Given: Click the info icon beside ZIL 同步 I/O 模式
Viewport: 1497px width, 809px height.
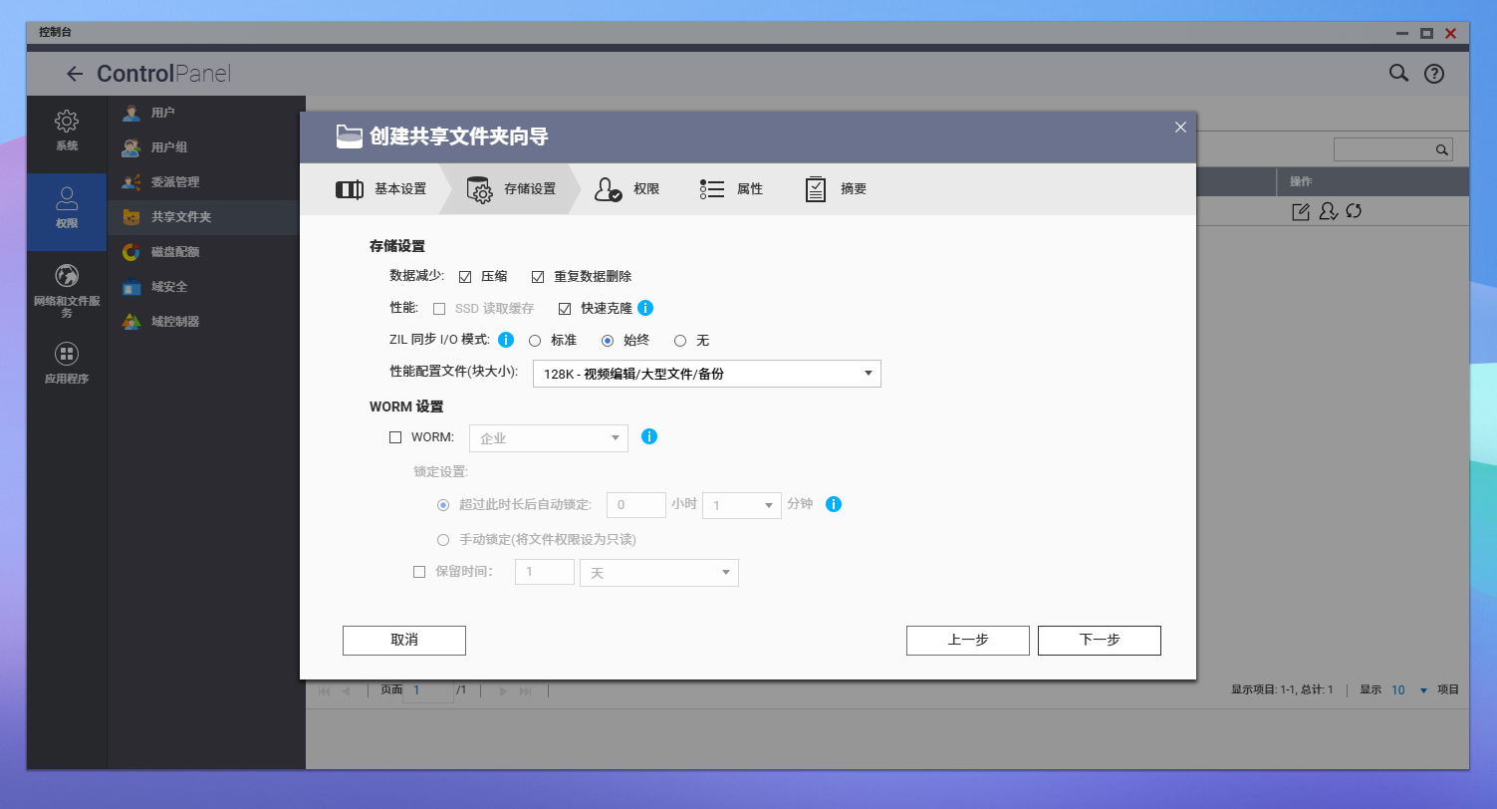Looking at the screenshot, I should (505, 340).
